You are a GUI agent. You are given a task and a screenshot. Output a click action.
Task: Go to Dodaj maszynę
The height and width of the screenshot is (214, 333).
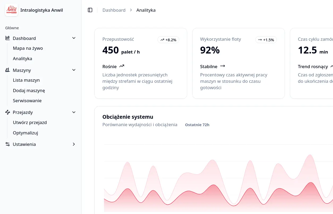click(x=29, y=90)
